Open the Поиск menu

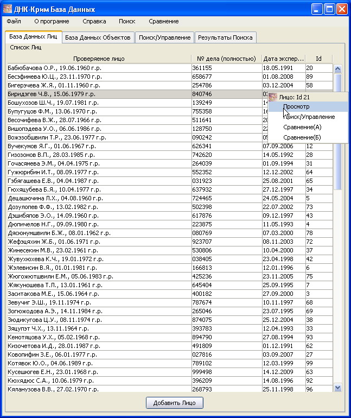pos(127,21)
